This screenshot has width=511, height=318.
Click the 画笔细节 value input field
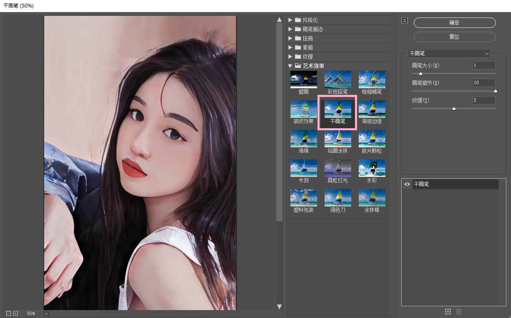(484, 83)
